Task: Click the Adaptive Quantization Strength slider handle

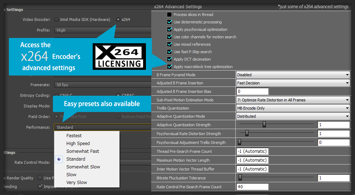Action: click(x=264, y=124)
